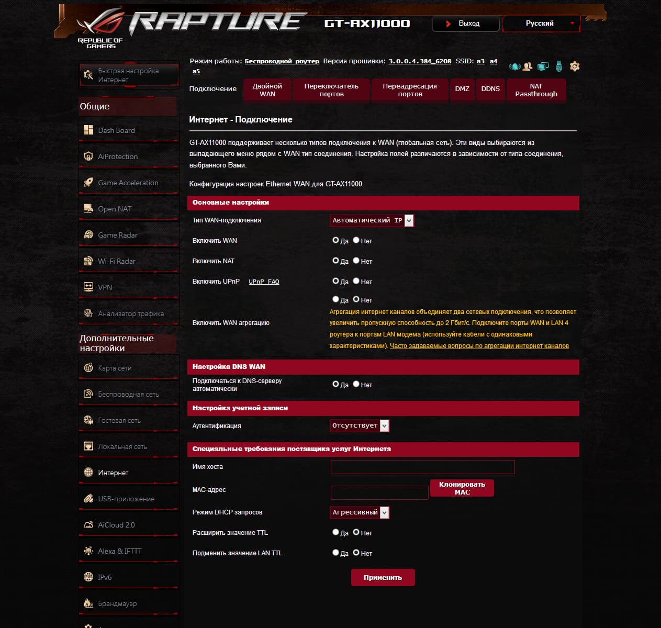Open Game Radar icon
The width and height of the screenshot is (661, 628).
(x=88, y=234)
